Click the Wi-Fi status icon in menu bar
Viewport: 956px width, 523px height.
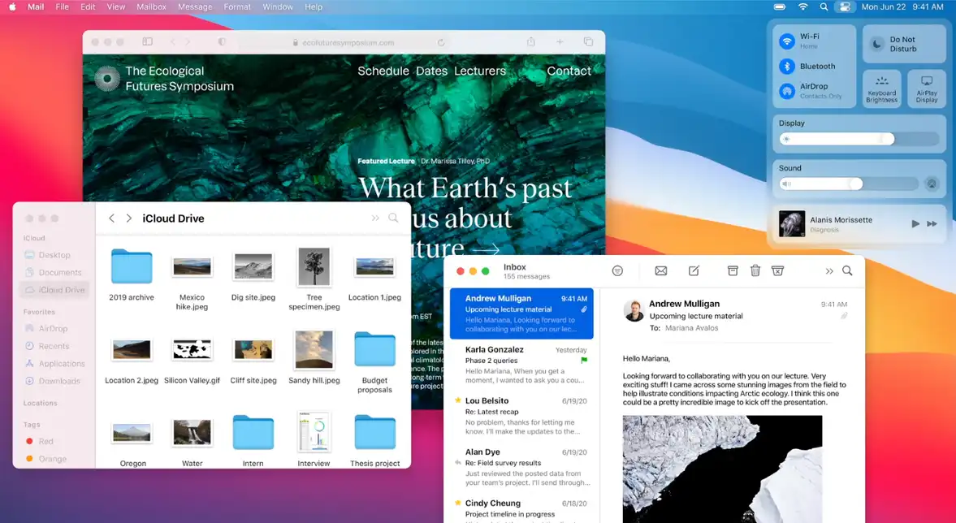coord(803,6)
